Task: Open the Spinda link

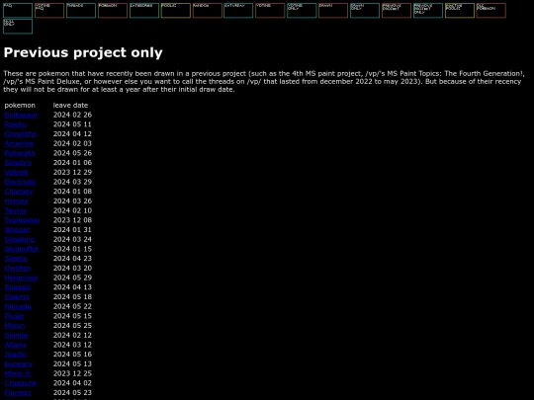Action: pyautogui.click(x=16, y=335)
